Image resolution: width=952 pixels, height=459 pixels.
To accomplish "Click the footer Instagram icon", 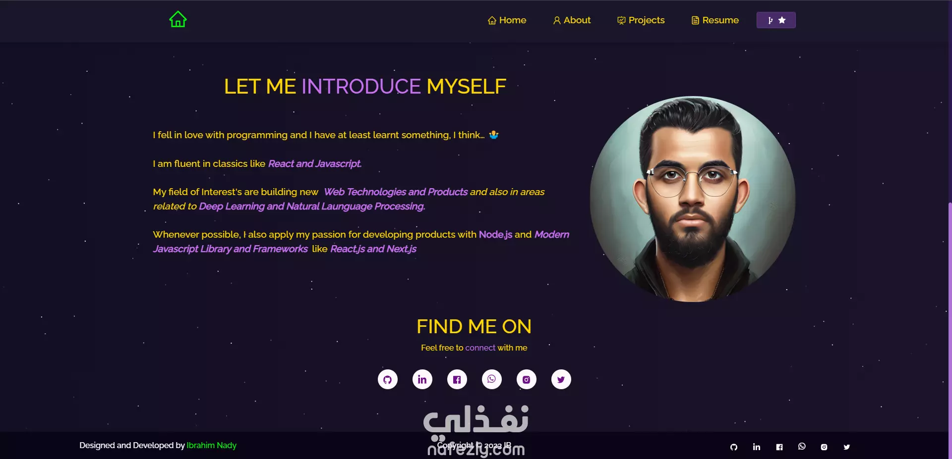I will 824,447.
